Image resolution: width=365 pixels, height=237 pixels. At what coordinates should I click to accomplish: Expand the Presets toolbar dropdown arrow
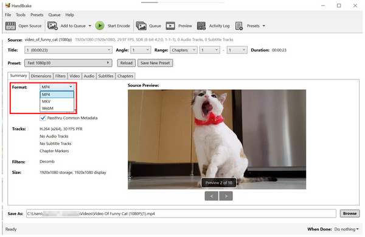264,25
